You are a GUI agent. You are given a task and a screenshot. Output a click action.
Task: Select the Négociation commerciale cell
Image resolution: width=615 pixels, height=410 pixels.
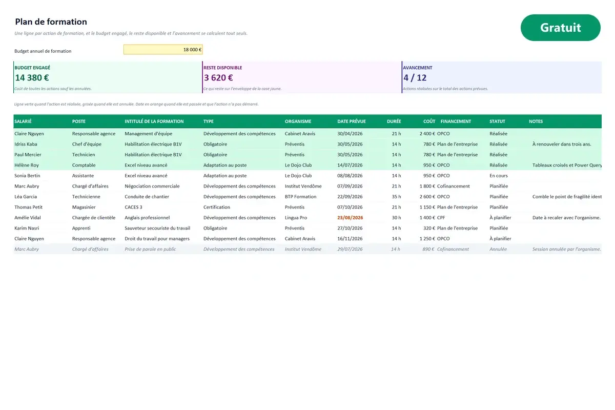[x=152, y=186]
